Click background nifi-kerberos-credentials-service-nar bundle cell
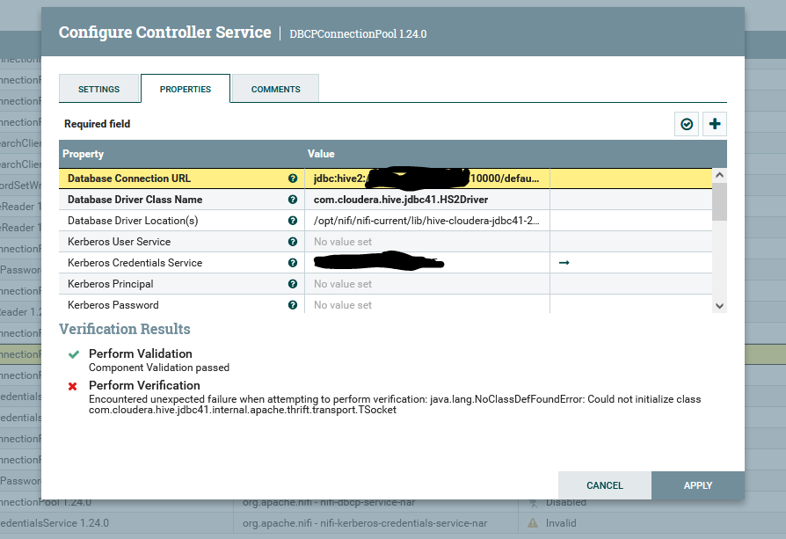Screen dimensions: 786x539 click(x=365, y=523)
